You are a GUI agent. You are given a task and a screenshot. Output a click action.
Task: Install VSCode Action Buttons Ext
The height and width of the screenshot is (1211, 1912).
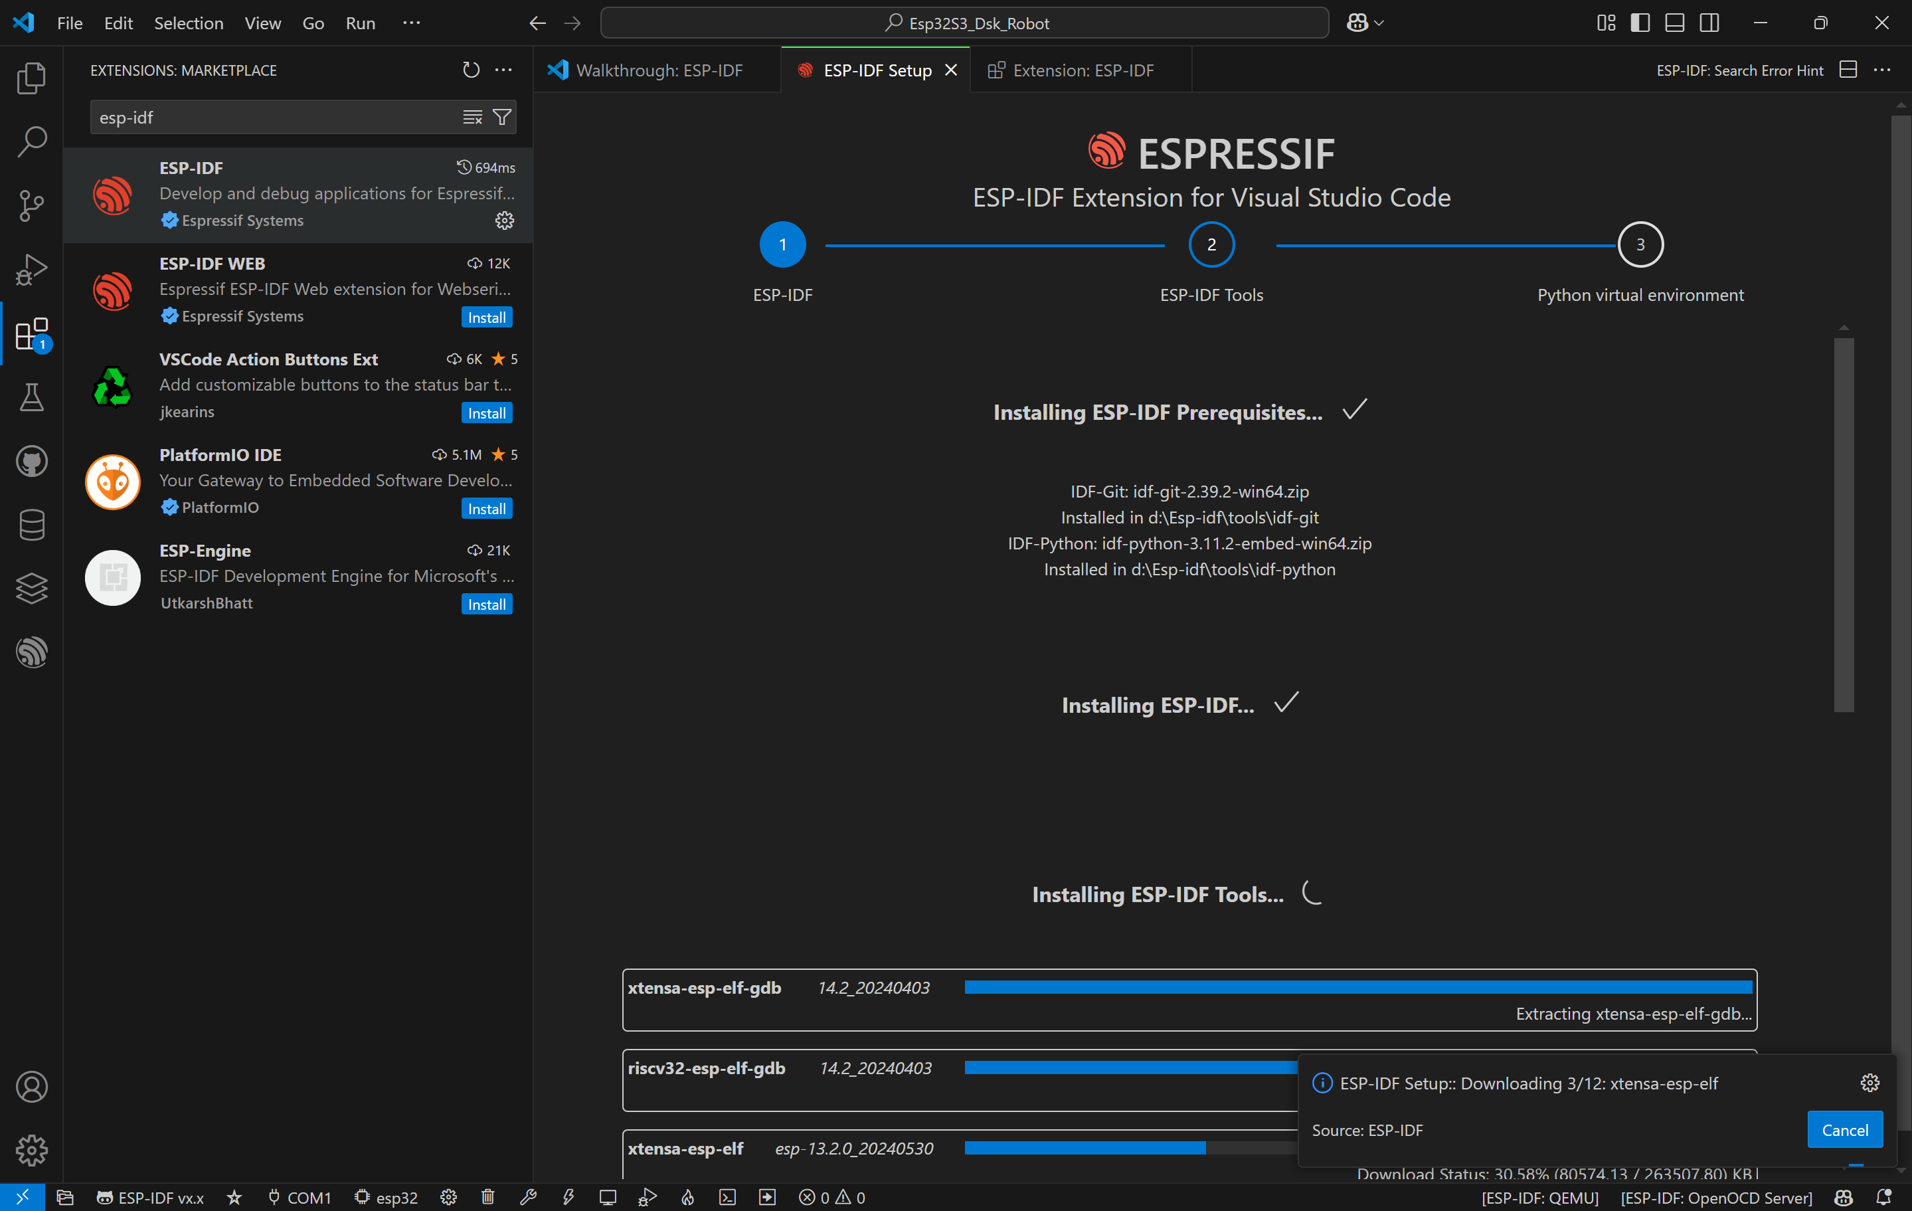tap(487, 413)
